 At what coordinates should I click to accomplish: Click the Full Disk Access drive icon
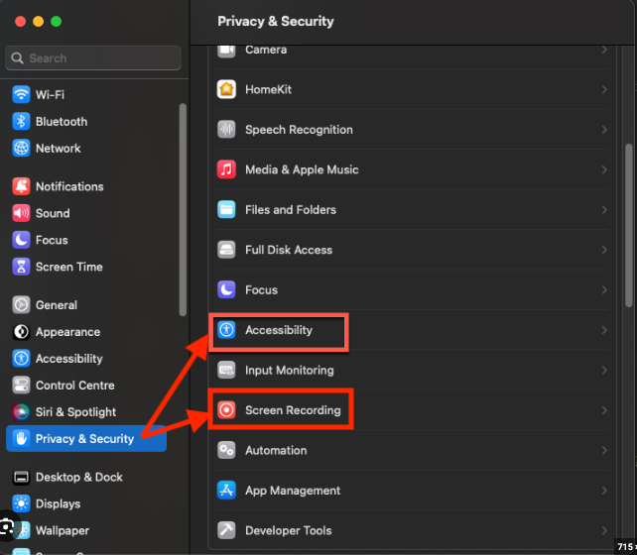[x=226, y=250]
